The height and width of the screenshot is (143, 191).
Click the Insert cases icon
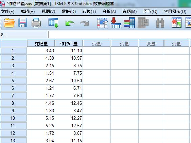pyautogui.click(x=176, y=23)
